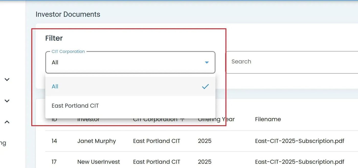
Task: Select All in the CIT Corporation dropdown
Action: pyautogui.click(x=55, y=86)
